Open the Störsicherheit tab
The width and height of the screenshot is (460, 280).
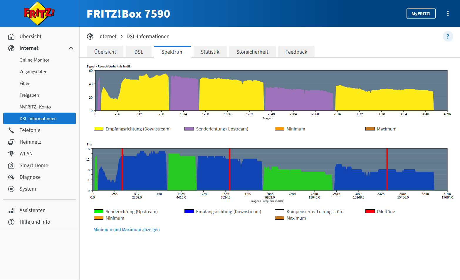(252, 52)
